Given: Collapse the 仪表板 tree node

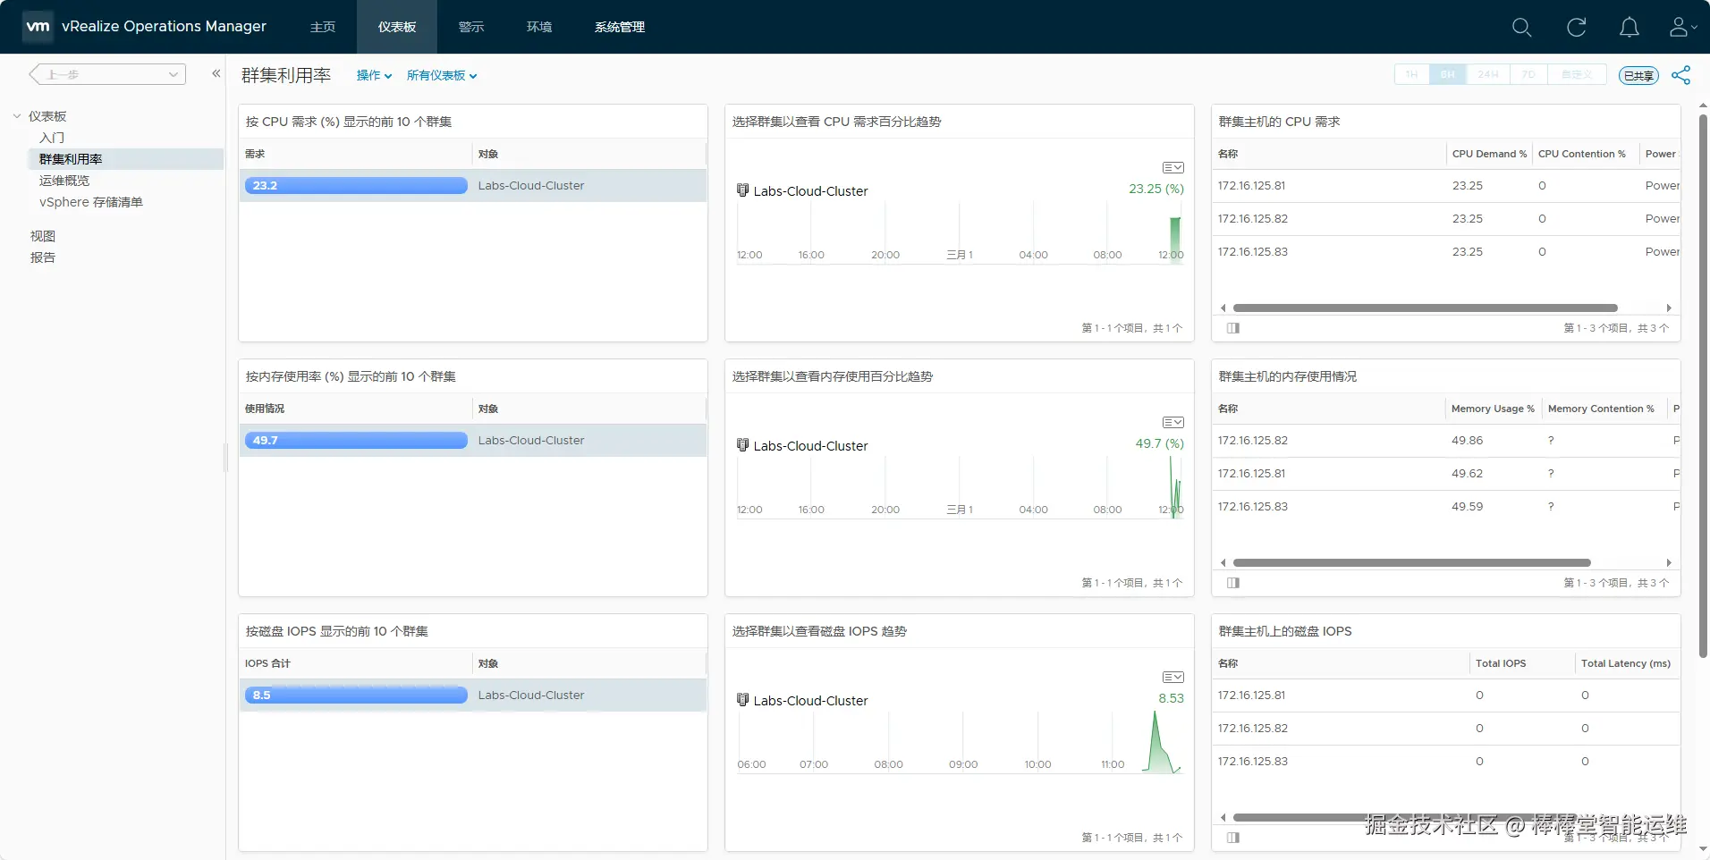Looking at the screenshot, I should [x=17, y=116].
